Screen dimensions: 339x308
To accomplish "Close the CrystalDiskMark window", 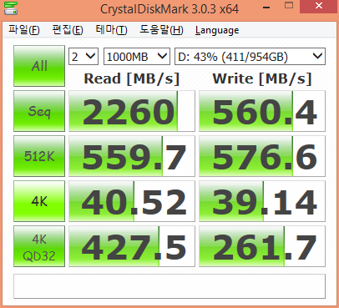I will pos(319,6).
